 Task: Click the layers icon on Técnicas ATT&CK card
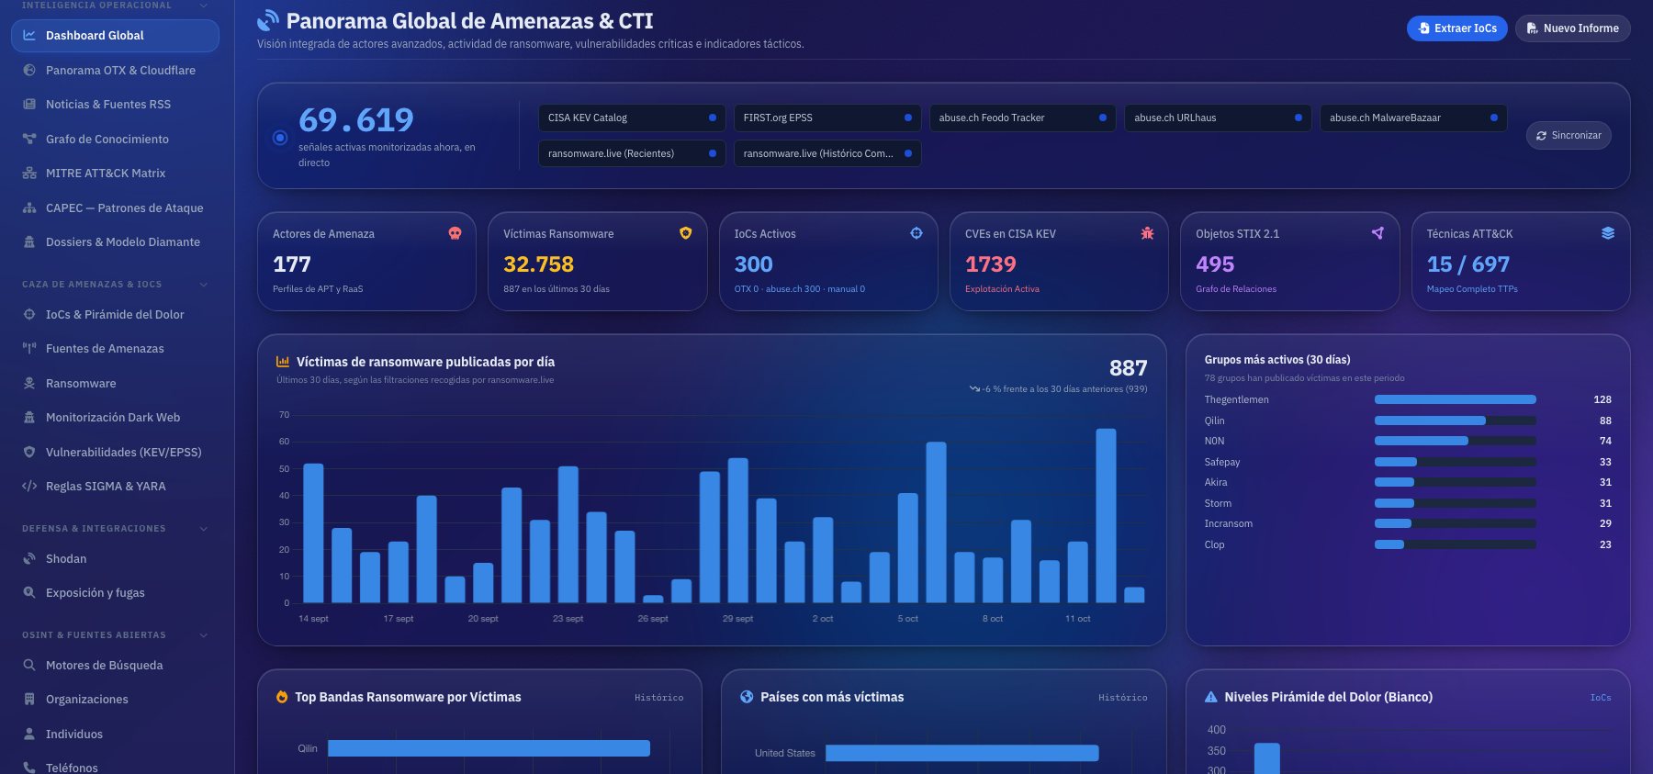[x=1608, y=233]
